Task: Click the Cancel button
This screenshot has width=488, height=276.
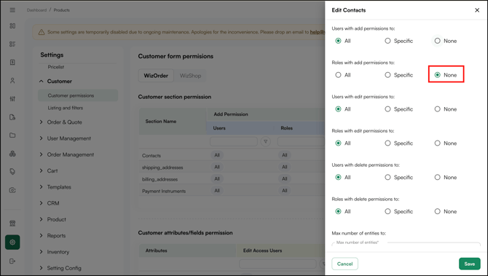Action: point(345,264)
